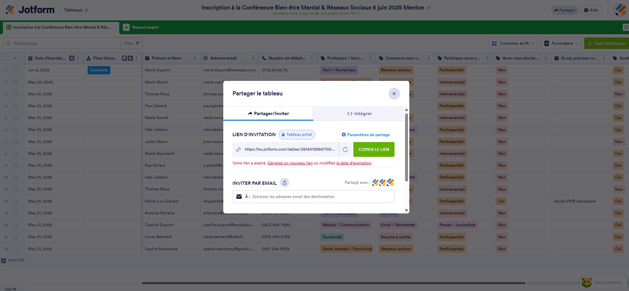Click the Partager button in the header
The image size is (629, 291).
coord(564,10)
